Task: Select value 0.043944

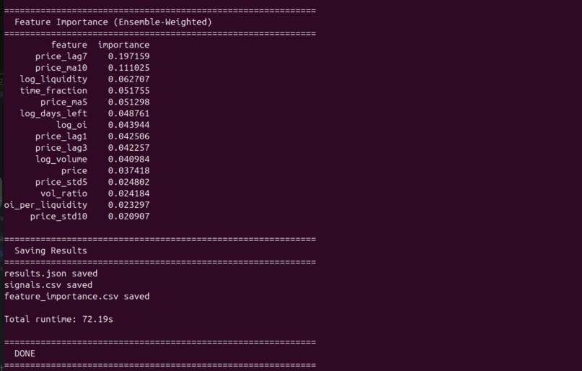Action: pos(129,125)
